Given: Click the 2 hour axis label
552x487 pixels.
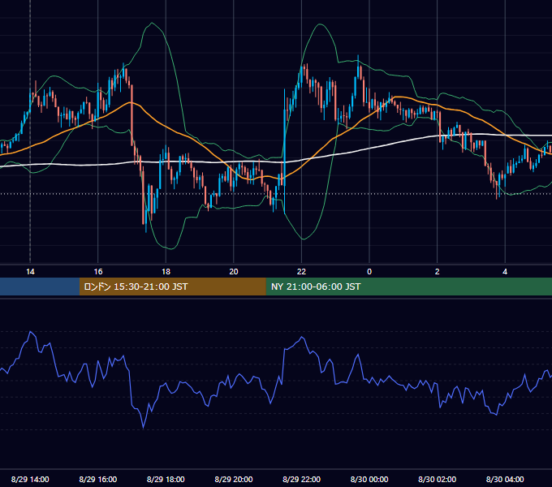Looking at the screenshot, I should (x=438, y=272).
